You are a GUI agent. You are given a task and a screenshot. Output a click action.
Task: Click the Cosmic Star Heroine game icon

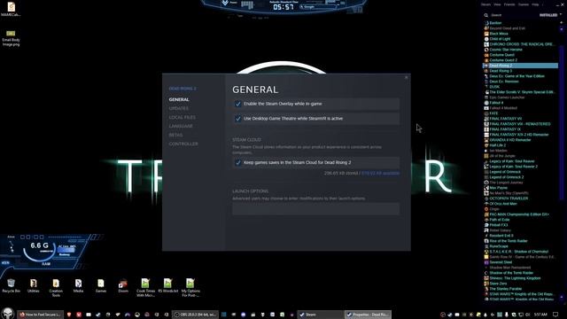point(486,50)
